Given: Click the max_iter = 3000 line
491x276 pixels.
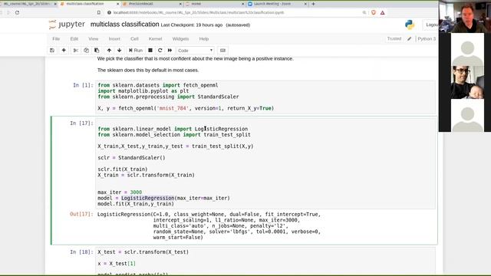Looking at the screenshot, I should (x=120, y=192).
